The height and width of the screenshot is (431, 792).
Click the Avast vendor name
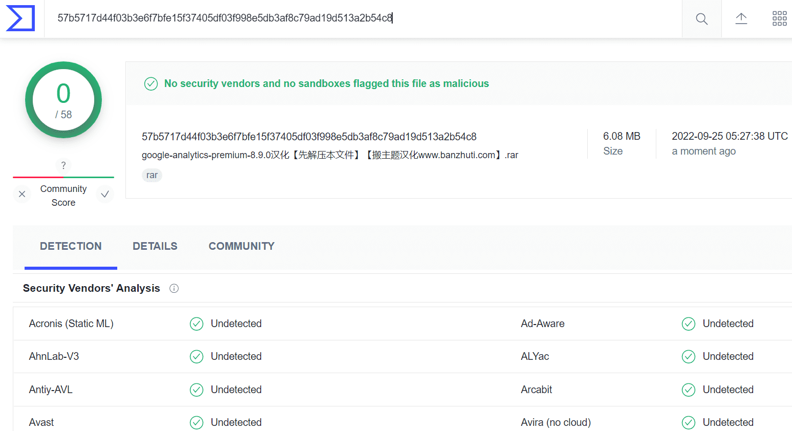tap(41, 422)
